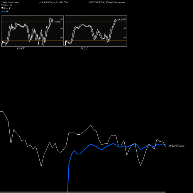Click the 83.99 value in FULL chart
Viewport: 193px width, 193px height.
[120, 20]
